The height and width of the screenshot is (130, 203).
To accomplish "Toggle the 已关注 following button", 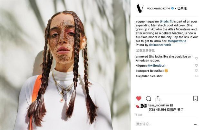I will [x=182, y=8].
